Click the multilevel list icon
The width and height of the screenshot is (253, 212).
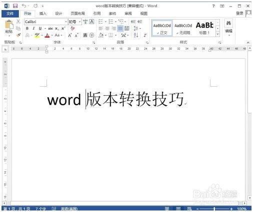(x=121, y=22)
